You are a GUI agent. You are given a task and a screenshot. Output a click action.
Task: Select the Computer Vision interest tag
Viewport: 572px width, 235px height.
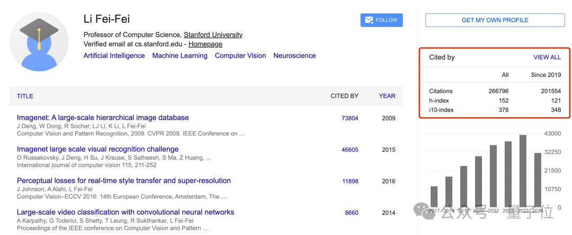point(240,56)
